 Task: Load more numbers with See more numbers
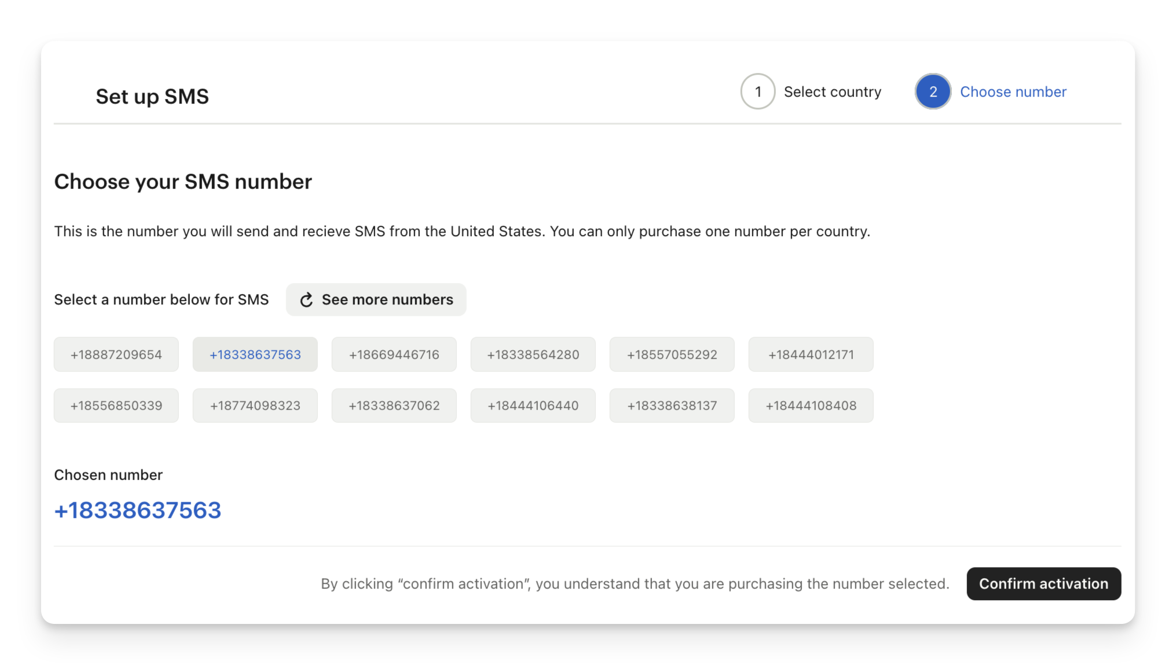376,299
